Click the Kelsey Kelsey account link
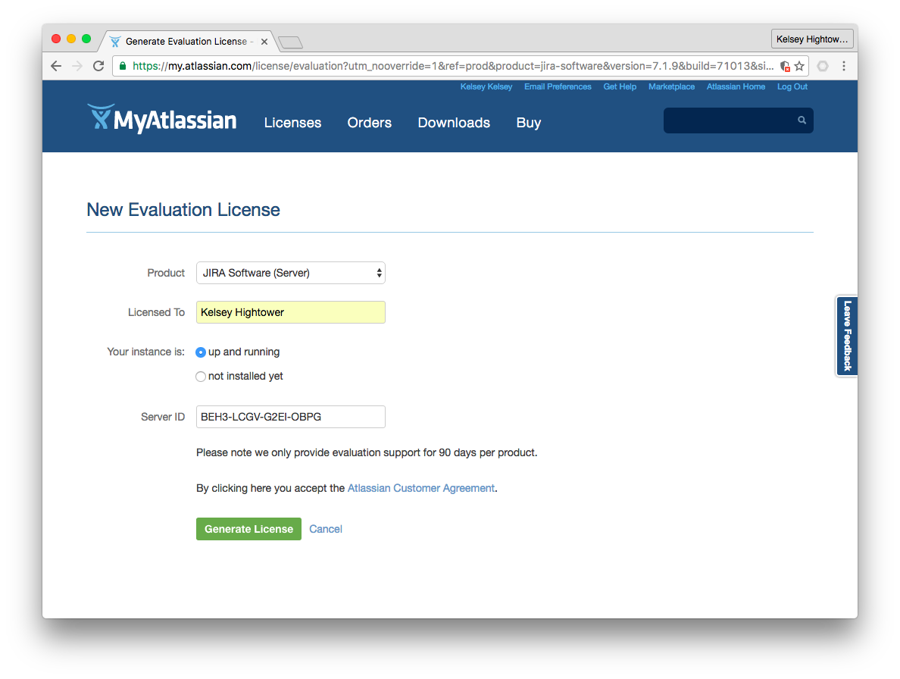The width and height of the screenshot is (900, 679). (486, 86)
